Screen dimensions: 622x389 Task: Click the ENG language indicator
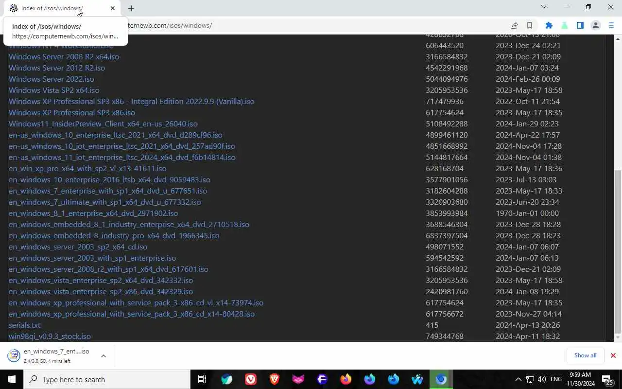(x=556, y=379)
